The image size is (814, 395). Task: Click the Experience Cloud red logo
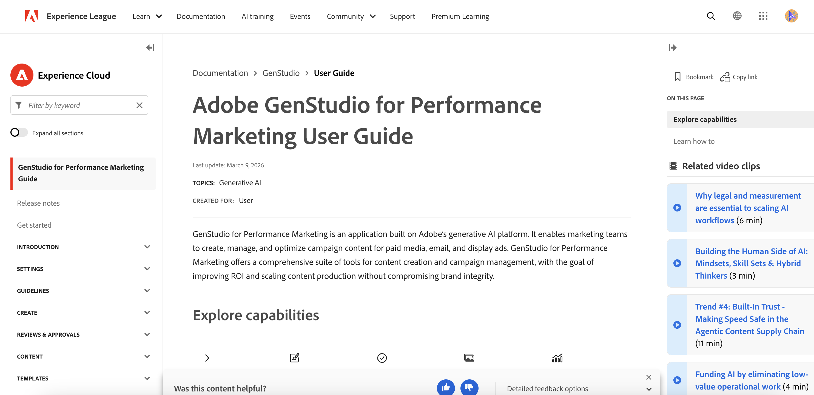tap(22, 75)
